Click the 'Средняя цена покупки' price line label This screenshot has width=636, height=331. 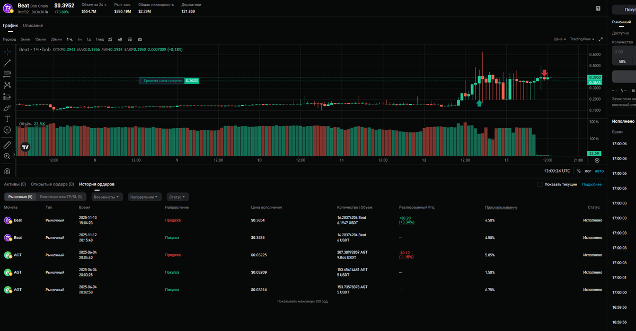click(170, 80)
